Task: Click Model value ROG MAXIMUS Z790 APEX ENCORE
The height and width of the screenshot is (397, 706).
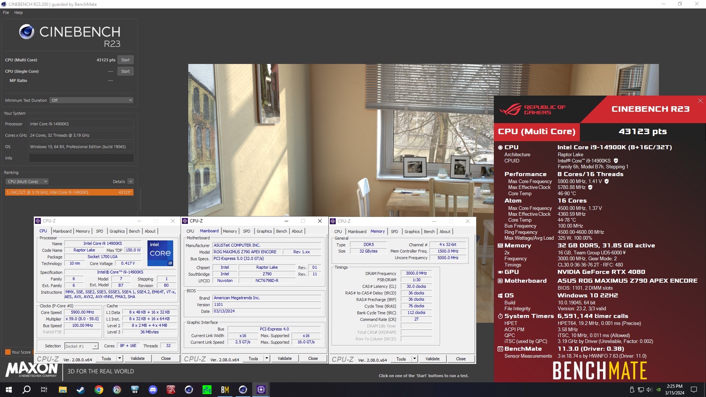Action: (247, 252)
